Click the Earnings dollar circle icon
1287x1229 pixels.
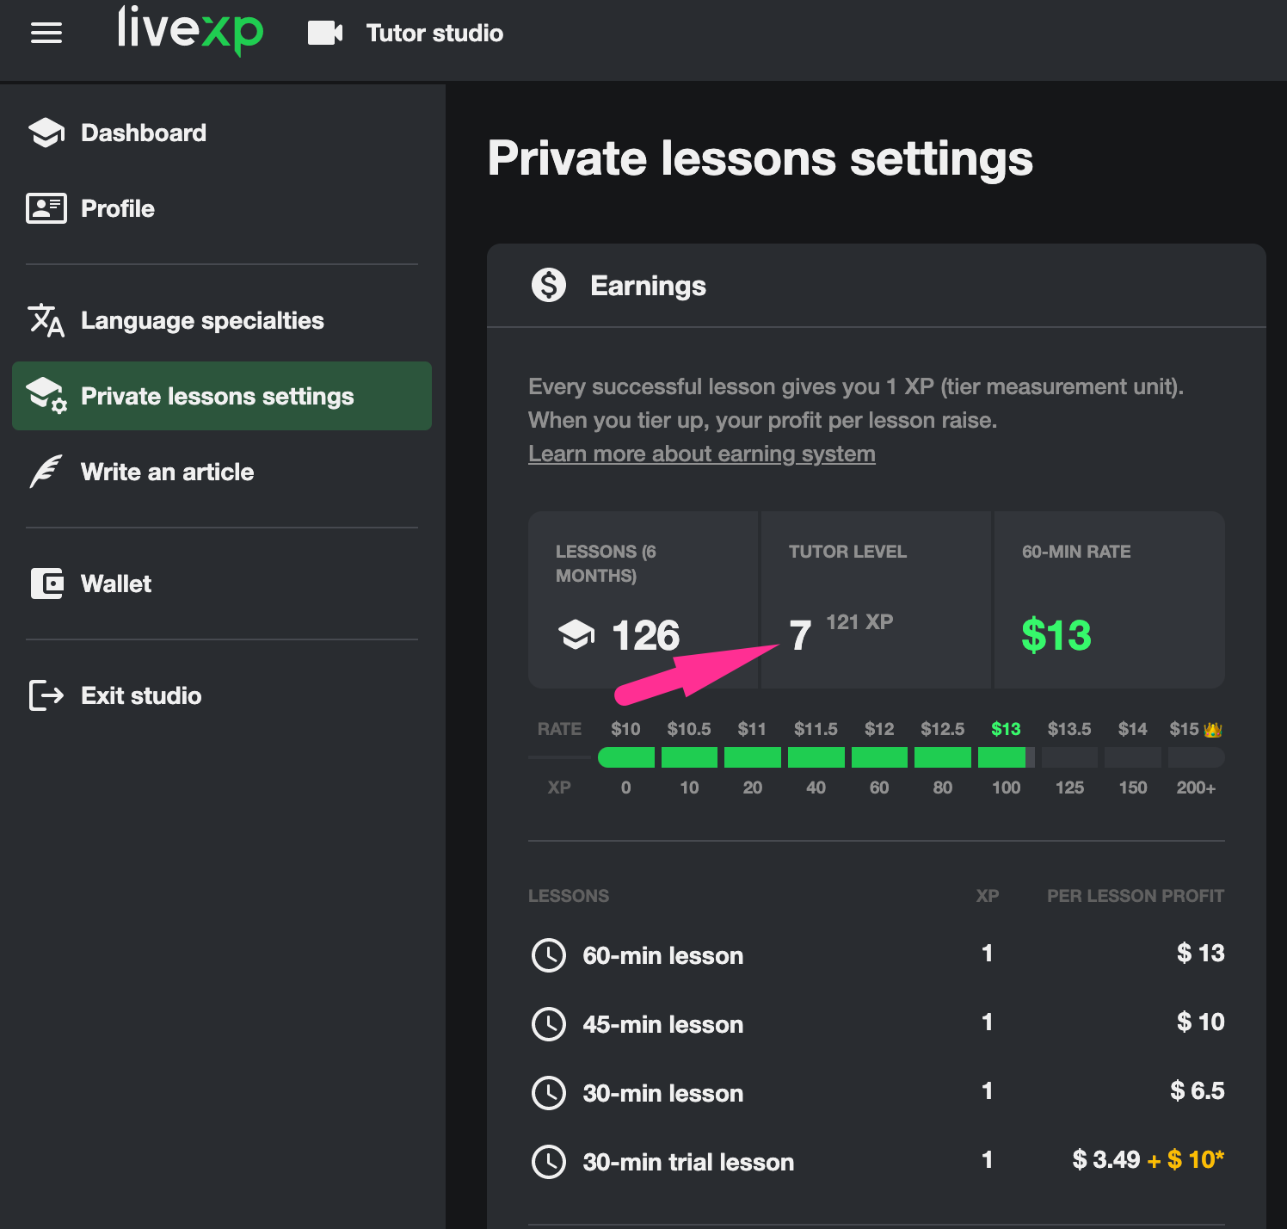pyautogui.click(x=549, y=285)
